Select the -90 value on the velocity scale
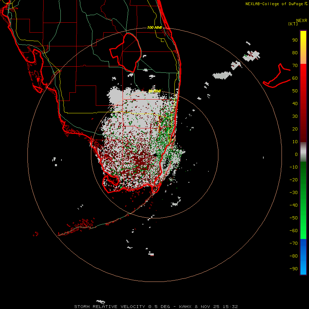 pos(294,269)
